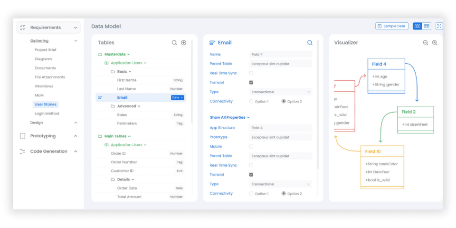Expand Show All Properties
The image size is (456, 228).
229,117
